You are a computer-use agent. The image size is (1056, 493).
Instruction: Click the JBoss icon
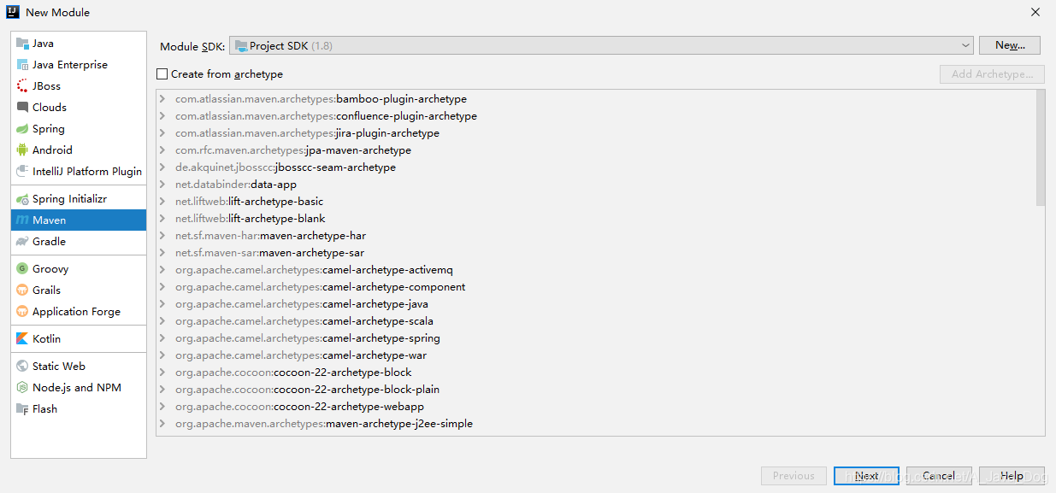tap(22, 86)
